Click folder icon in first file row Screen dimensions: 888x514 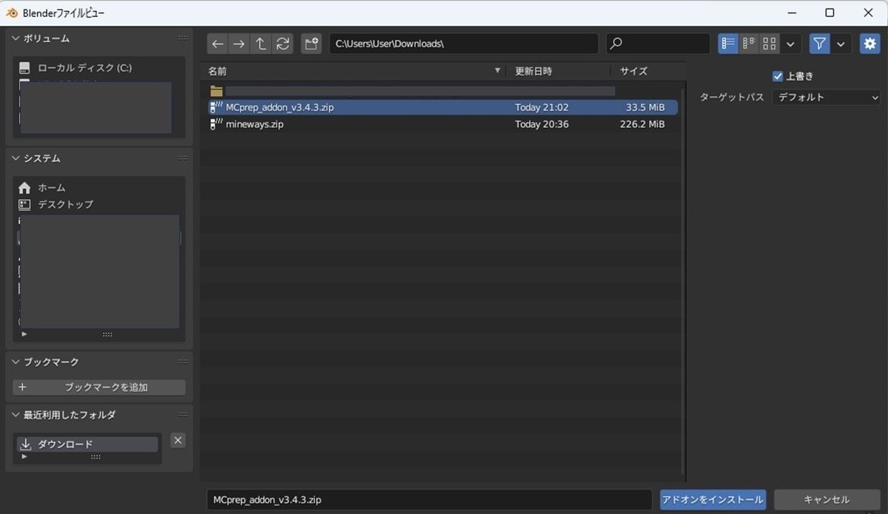point(216,91)
